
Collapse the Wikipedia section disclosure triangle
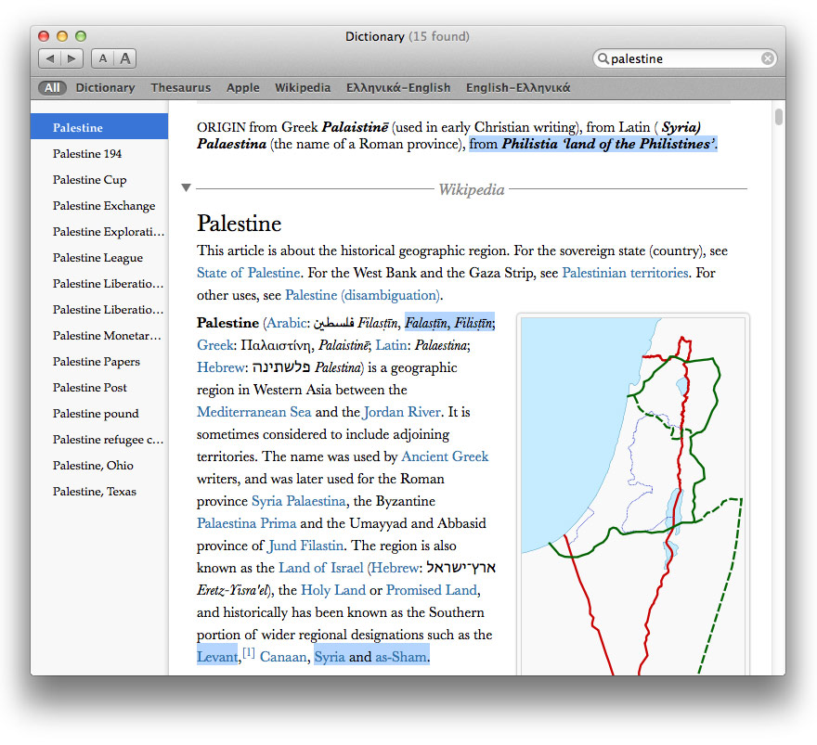(x=186, y=187)
